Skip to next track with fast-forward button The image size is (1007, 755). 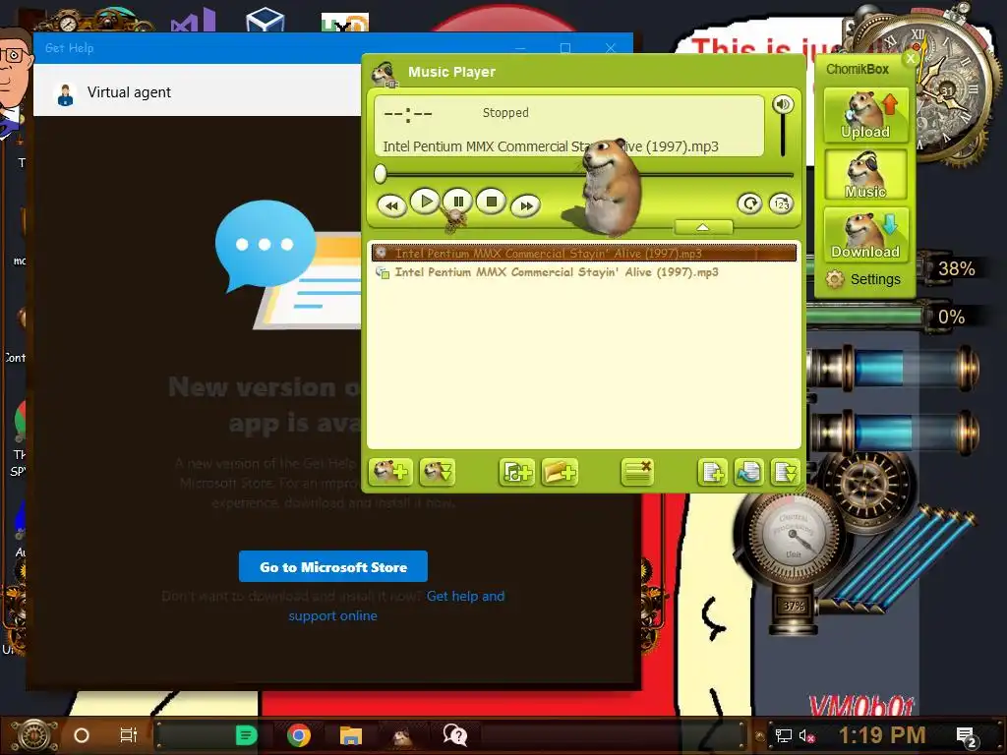point(525,205)
